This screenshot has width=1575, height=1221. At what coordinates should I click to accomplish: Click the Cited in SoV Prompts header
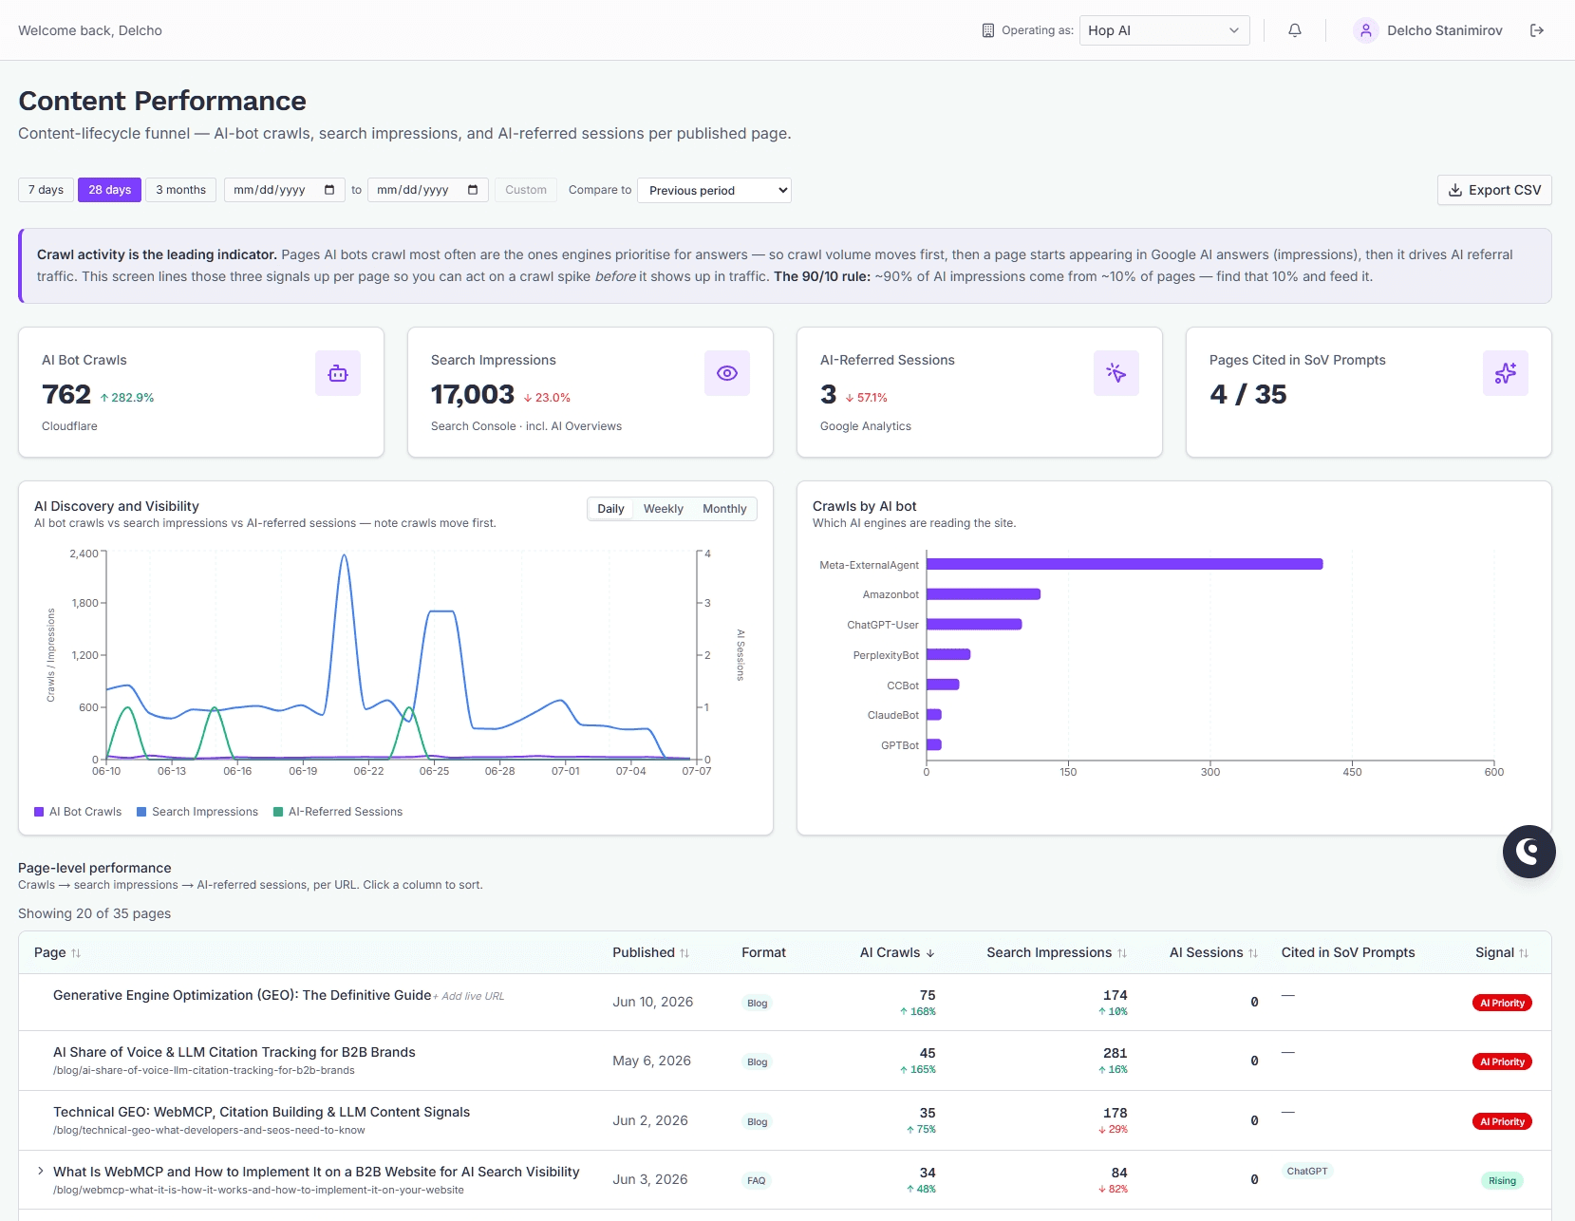pos(1348,952)
